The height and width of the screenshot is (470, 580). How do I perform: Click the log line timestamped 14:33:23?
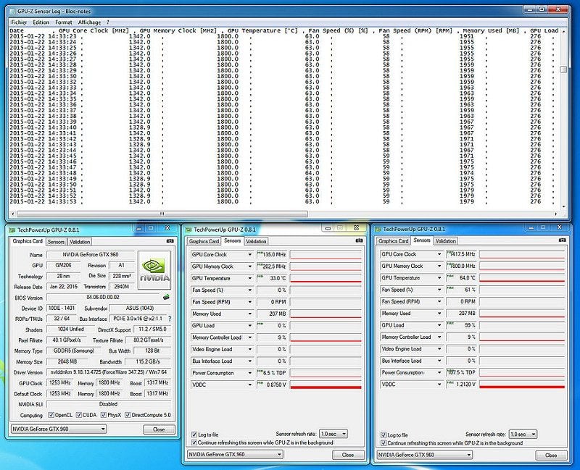tap(284, 36)
